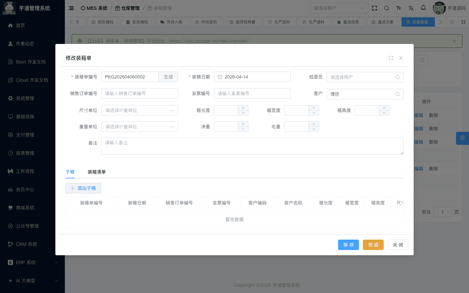Open the notification bell icon
Viewport: 469px width, 293px height.
423,8
